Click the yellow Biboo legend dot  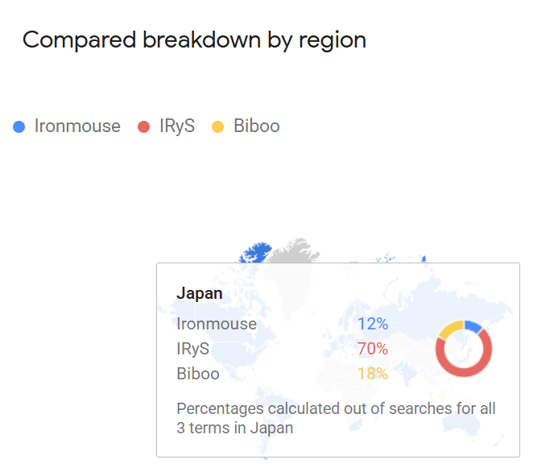(217, 126)
